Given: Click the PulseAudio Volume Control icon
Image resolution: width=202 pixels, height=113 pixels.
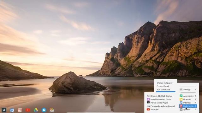Looking at the screenshot, I should (148, 106).
